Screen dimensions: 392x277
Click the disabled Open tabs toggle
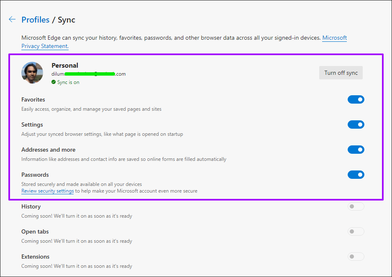tap(356, 231)
